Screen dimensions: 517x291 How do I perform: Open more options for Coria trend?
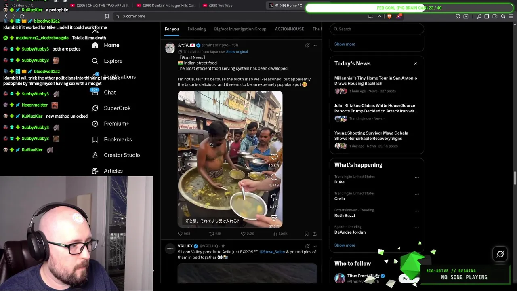(x=417, y=194)
